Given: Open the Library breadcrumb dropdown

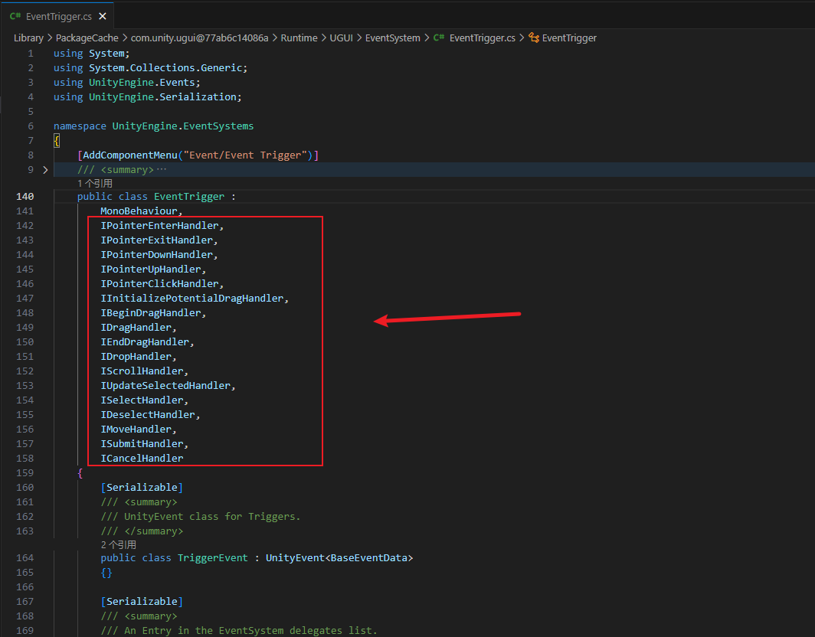Looking at the screenshot, I should pyautogui.click(x=28, y=38).
